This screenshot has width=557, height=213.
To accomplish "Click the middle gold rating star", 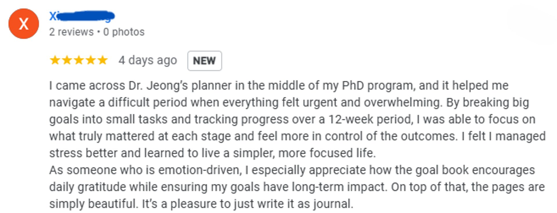I will [79, 60].
